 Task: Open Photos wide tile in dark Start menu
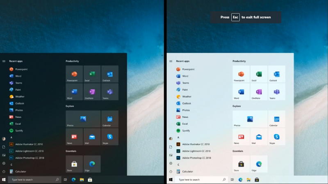point(83,119)
